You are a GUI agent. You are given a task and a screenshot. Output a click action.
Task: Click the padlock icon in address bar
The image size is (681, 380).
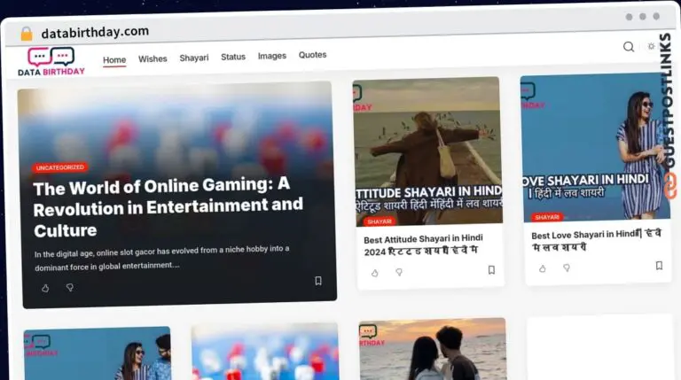click(26, 34)
